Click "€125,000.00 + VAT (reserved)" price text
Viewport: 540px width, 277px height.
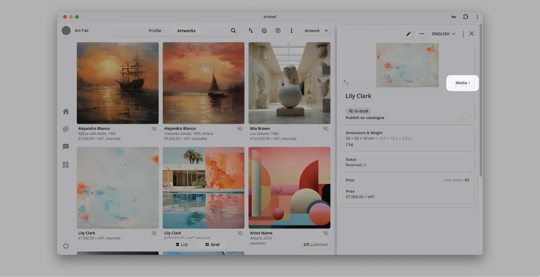pos(273,138)
